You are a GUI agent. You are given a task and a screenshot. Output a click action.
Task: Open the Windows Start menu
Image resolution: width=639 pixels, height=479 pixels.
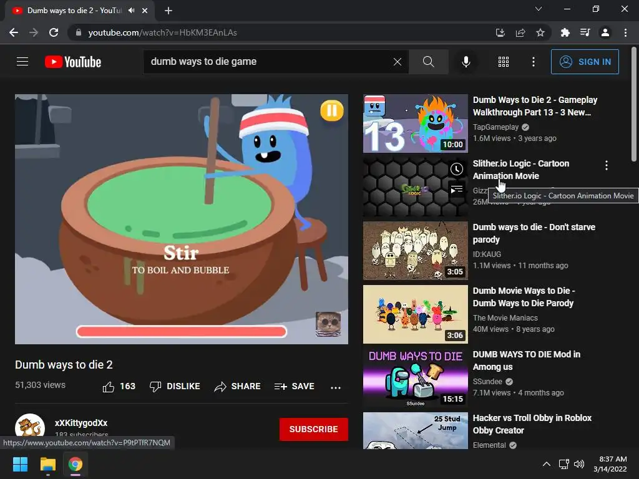point(20,464)
